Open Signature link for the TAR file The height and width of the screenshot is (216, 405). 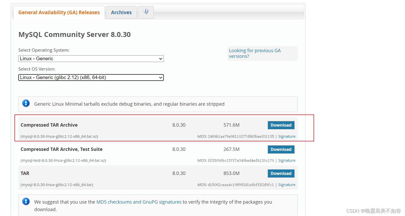pyautogui.click(x=287, y=185)
